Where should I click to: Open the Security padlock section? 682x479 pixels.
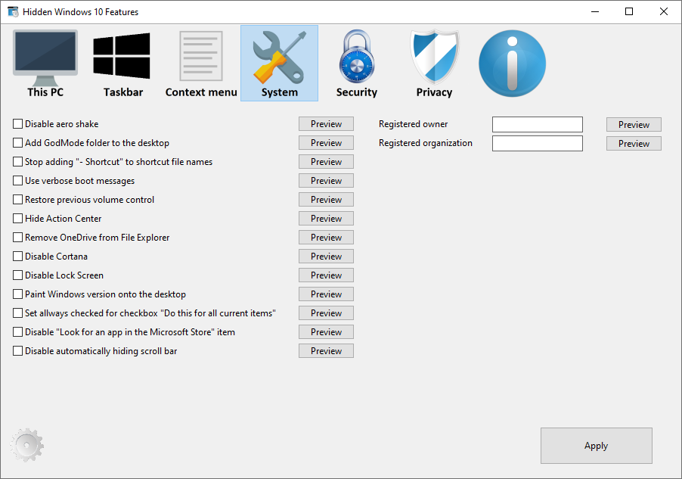tap(357, 64)
